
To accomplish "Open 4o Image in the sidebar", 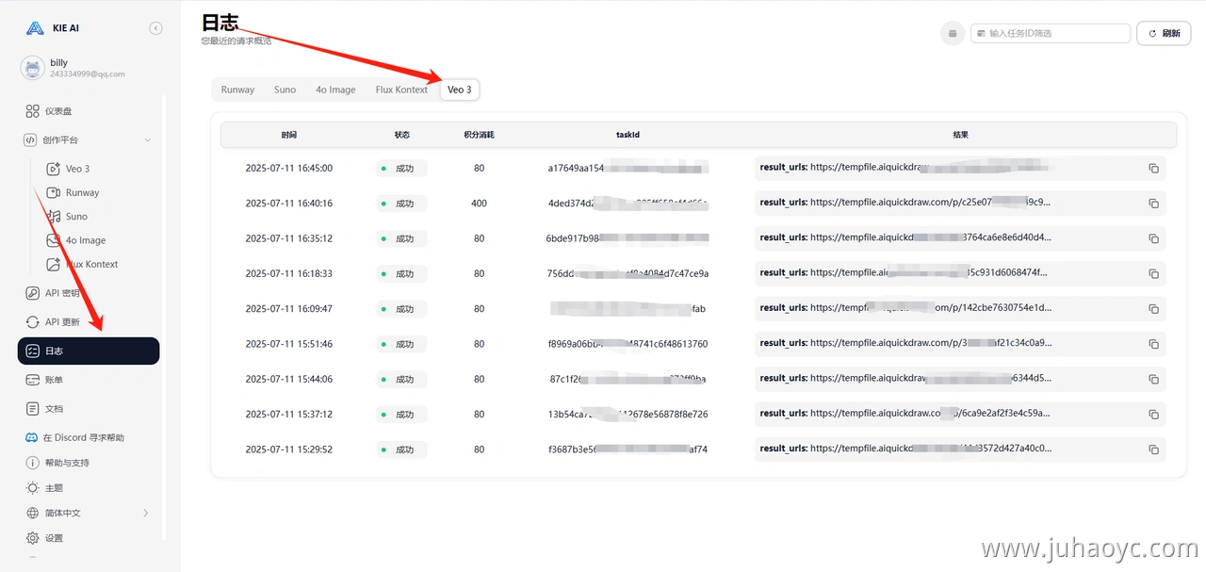I will click(x=86, y=240).
